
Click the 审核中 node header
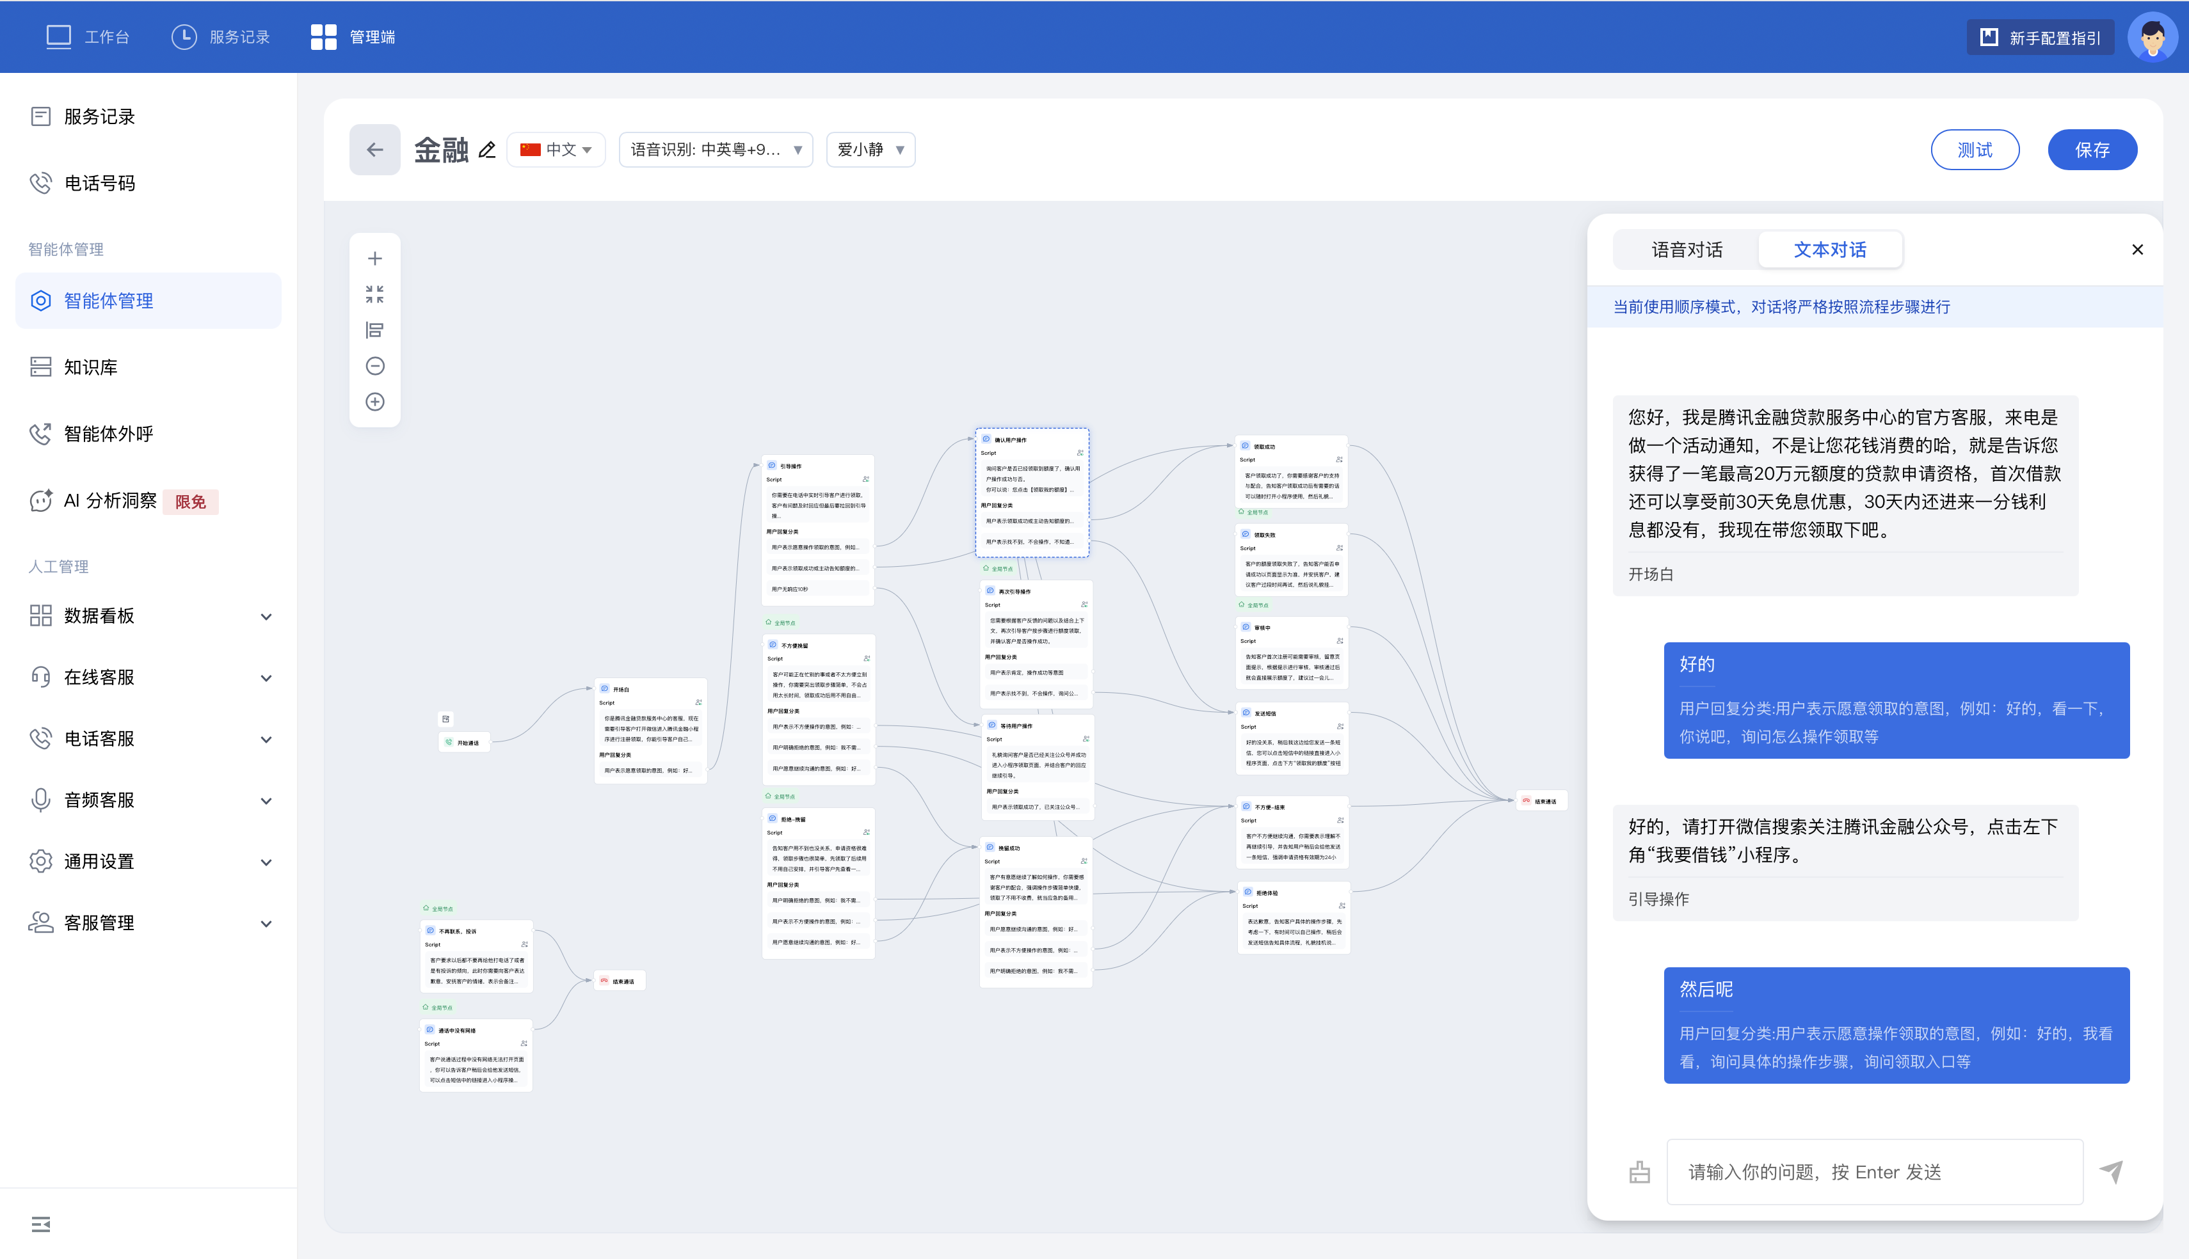pyautogui.click(x=1292, y=627)
